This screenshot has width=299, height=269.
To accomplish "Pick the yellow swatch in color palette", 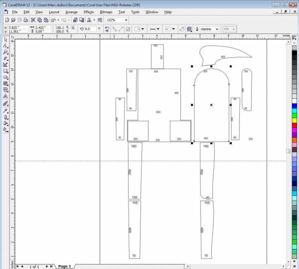I will [295, 120].
